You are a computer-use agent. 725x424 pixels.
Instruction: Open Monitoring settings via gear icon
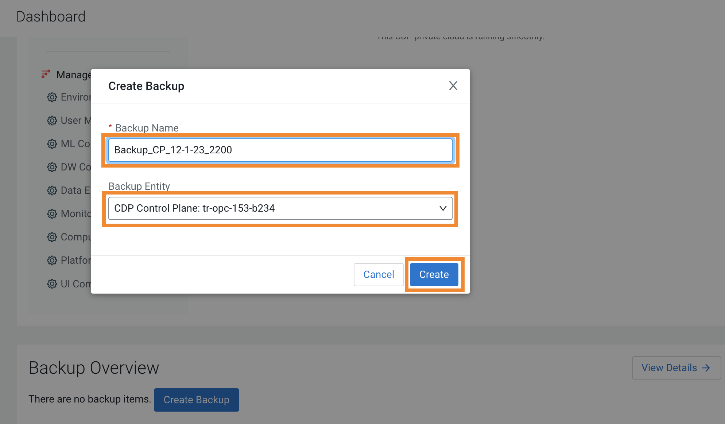coord(51,213)
